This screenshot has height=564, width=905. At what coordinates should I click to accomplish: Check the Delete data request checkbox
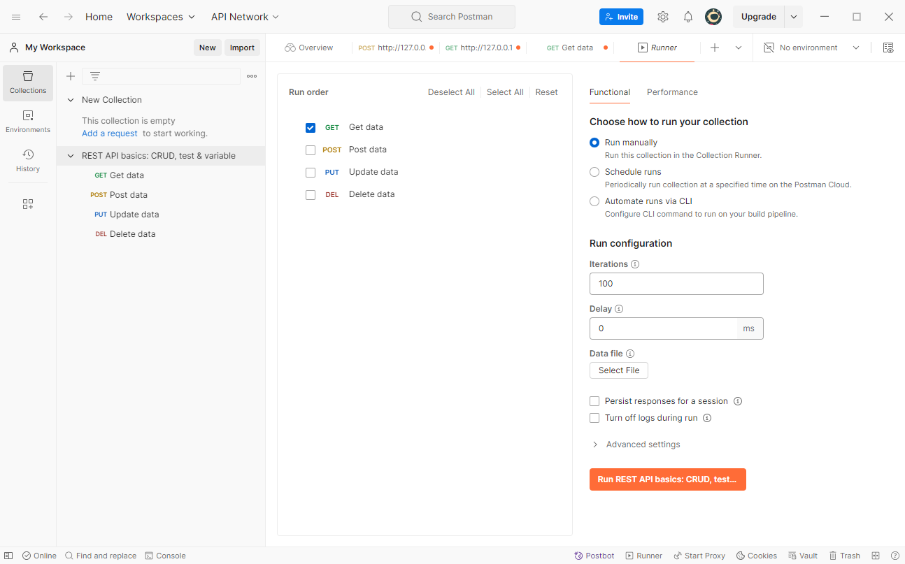coord(311,195)
